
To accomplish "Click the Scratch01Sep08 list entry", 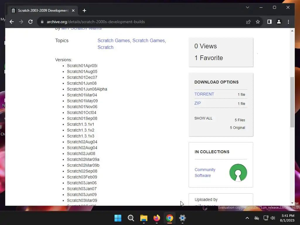I will 82,118.
